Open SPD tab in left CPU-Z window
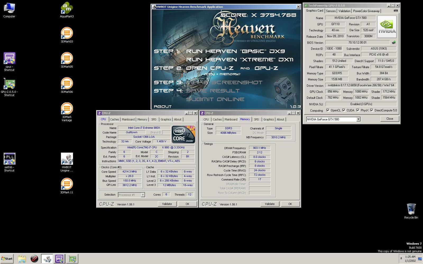 [154, 120]
